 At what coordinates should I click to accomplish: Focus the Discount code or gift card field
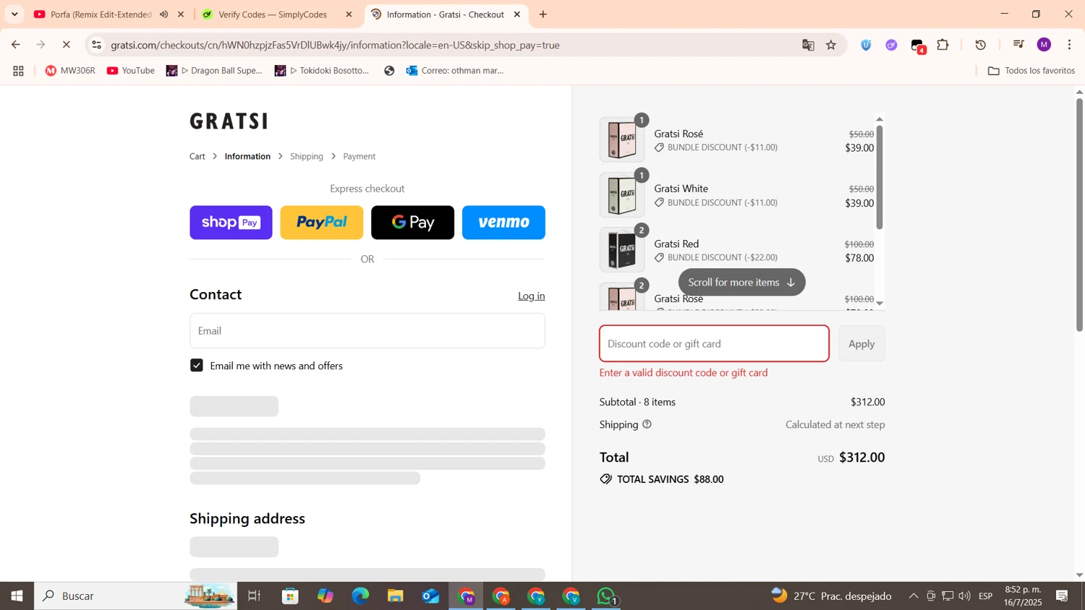(x=714, y=343)
